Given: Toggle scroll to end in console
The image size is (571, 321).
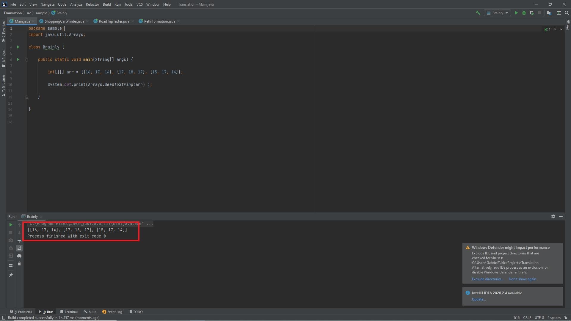Looking at the screenshot, I should 19,248.
